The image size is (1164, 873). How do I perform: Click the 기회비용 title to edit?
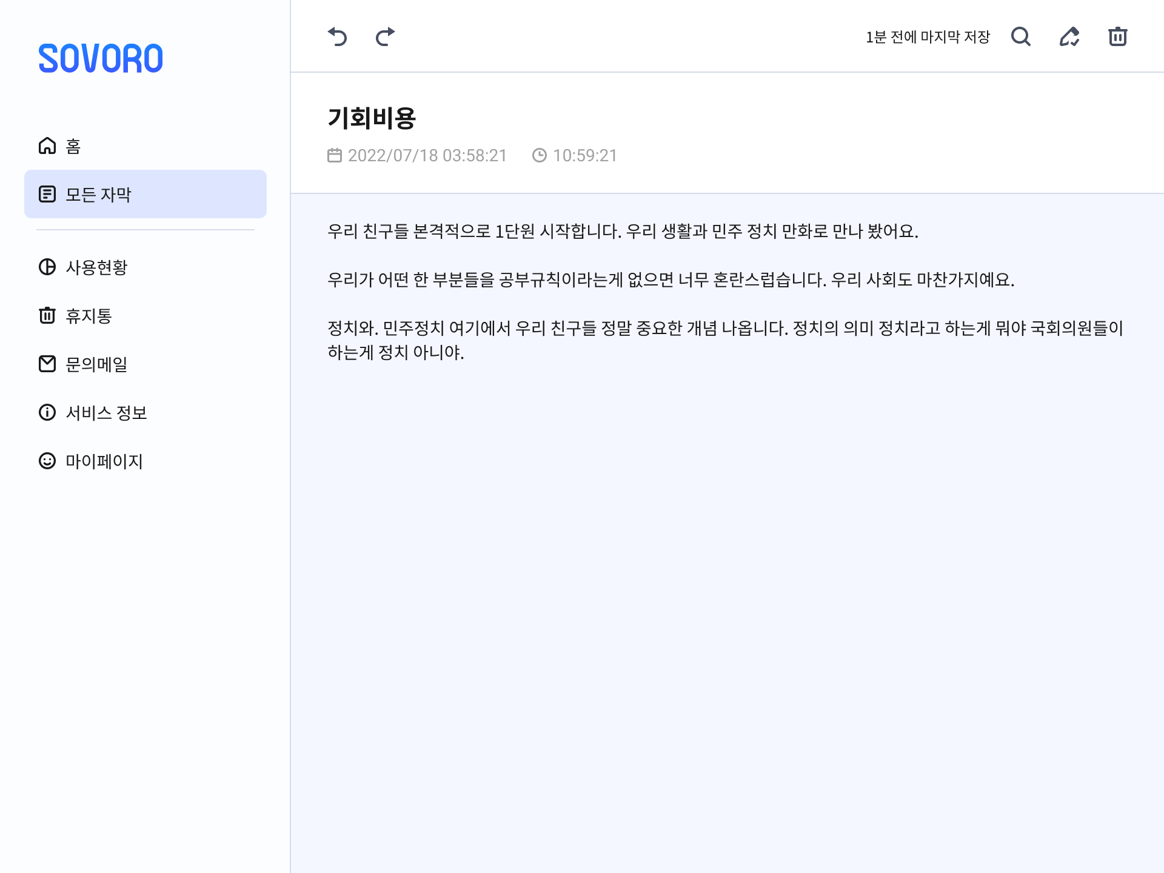click(x=372, y=118)
